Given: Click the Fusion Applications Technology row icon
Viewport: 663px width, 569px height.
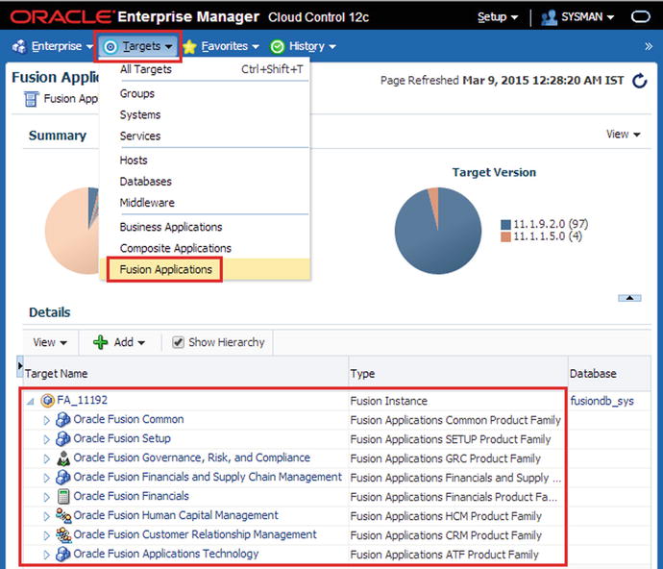Looking at the screenshot, I should point(63,555).
